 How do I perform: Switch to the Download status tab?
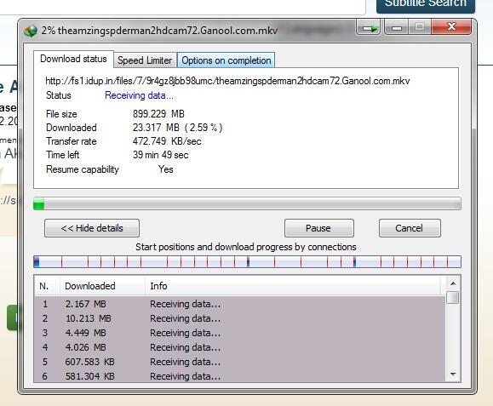pos(73,59)
